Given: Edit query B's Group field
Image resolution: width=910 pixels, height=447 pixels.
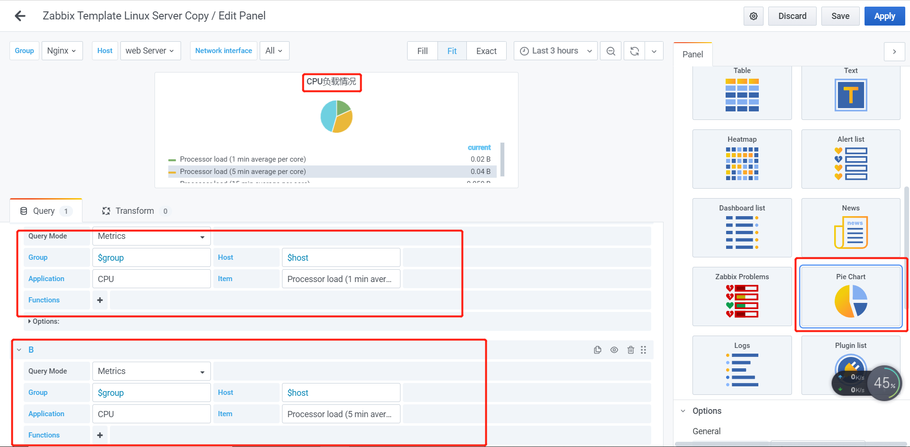Looking at the screenshot, I should [152, 392].
